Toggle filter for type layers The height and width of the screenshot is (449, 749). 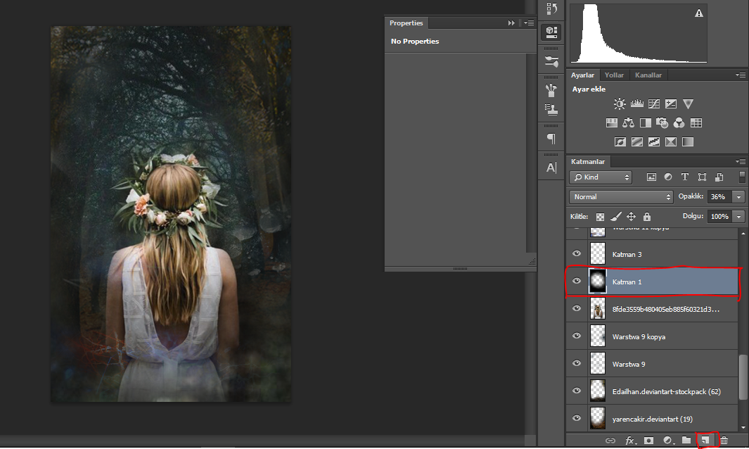pyautogui.click(x=685, y=177)
